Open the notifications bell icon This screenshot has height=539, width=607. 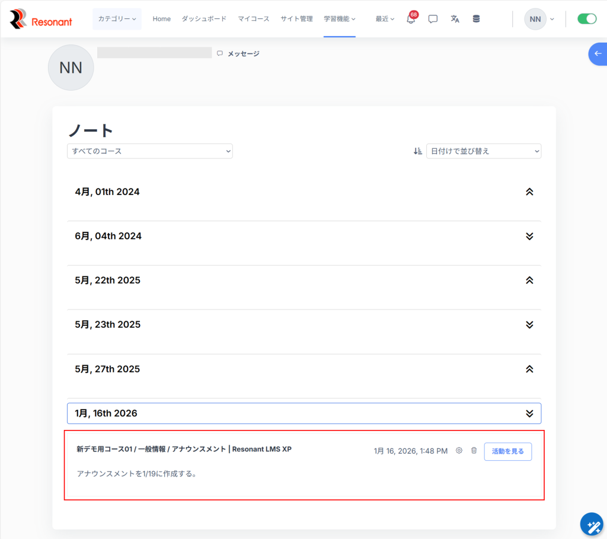[411, 19]
